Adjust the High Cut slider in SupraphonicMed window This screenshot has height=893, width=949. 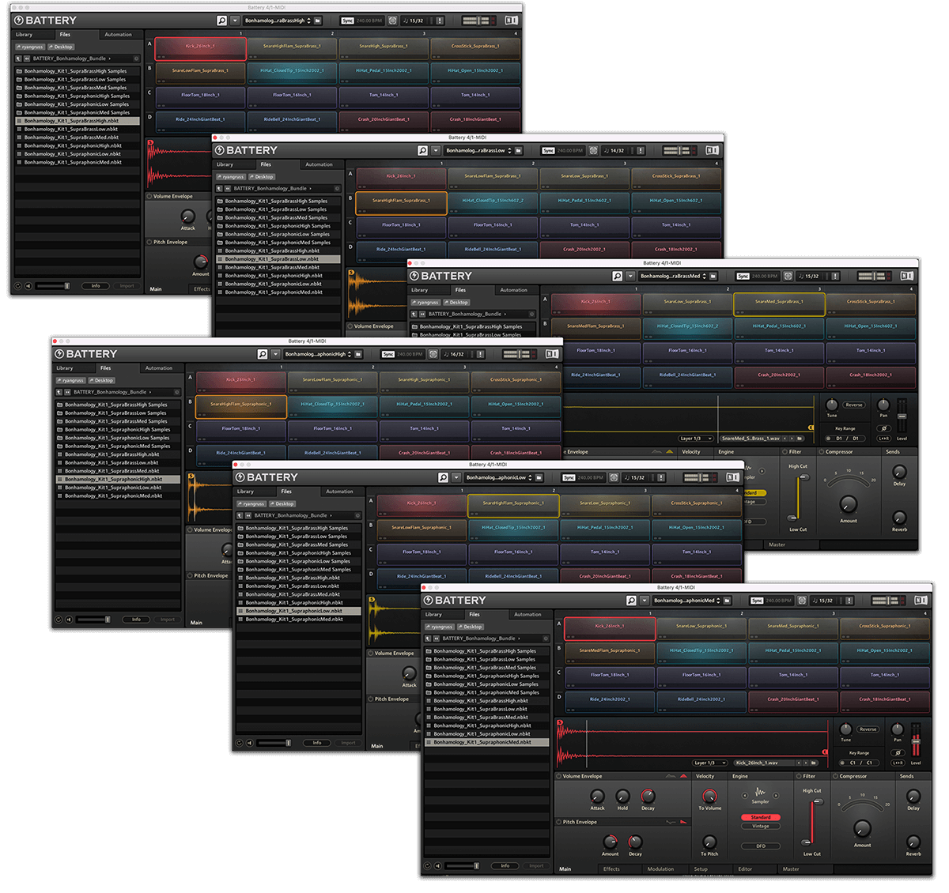click(817, 802)
